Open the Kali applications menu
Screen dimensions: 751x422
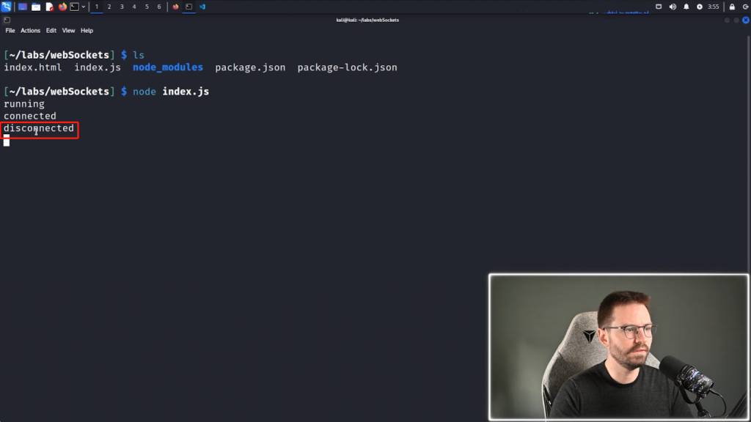coord(6,7)
